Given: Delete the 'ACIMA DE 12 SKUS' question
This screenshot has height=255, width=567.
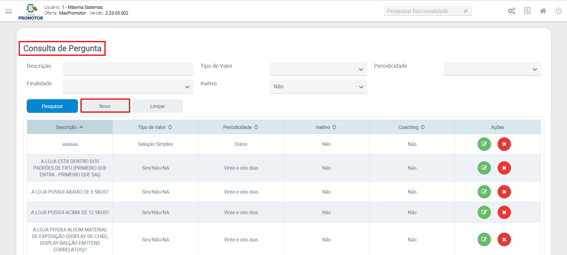Looking at the screenshot, I should click(504, 212).
